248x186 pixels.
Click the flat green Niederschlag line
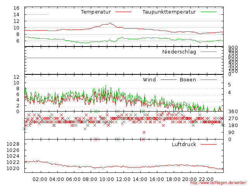click(x=124, y=58)
